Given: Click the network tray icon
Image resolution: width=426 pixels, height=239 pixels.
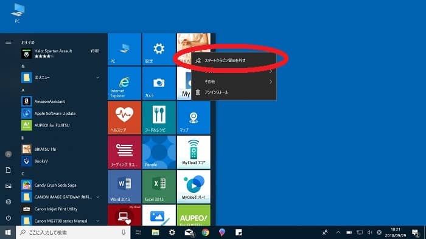Looking at the screenshot, I should pyautogui.click(x=360, y=232).
